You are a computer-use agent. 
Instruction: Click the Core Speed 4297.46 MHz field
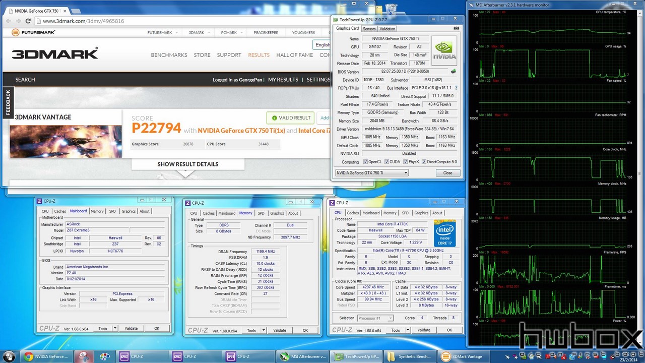pos(374,287)
